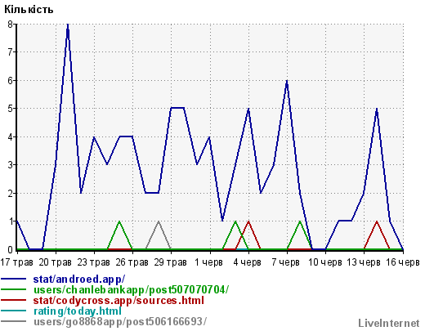The image size is (425, 331).
Task: Click the 29 трав date axis label
Action: (171, 262)
